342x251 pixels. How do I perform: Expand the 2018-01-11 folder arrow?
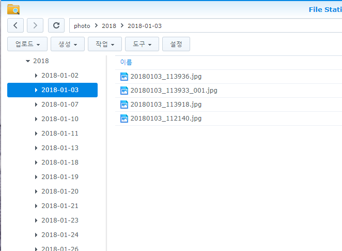tap(36, 134)
